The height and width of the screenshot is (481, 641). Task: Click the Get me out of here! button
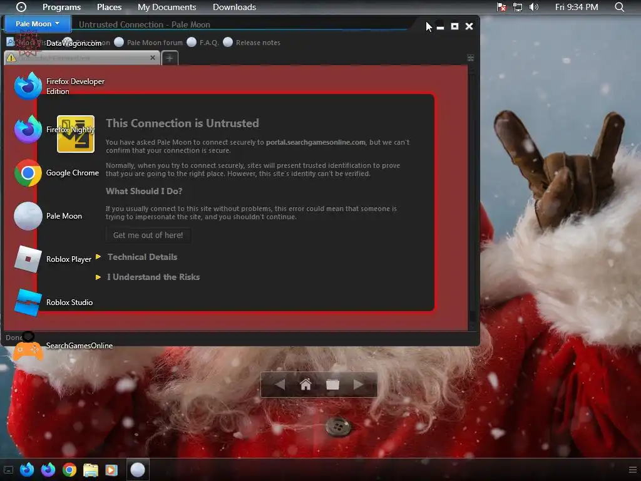click(148, 235)
